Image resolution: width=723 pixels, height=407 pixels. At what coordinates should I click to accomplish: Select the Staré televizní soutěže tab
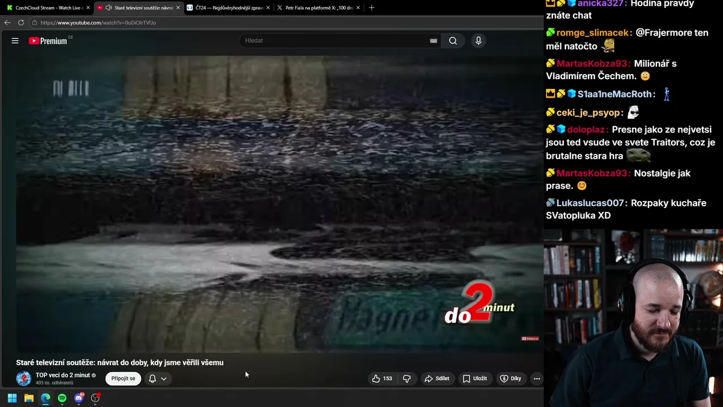pyautogui.click(x=138, y=8)
